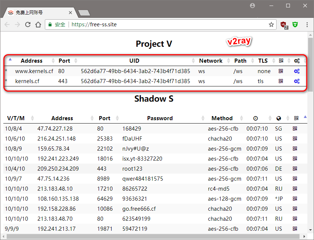The width and height of the screenshot is (314, 240).
Task: Open a new browser tab
Action: click(84, 13)
